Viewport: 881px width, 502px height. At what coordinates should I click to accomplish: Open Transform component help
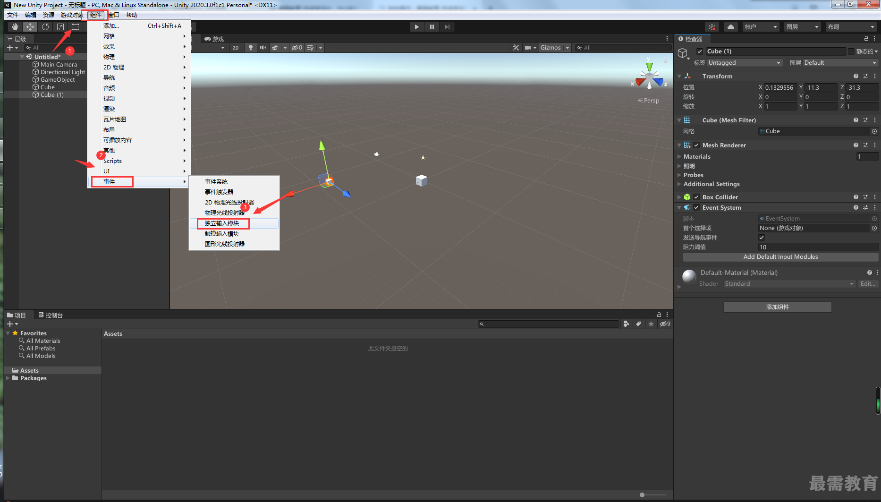[856, 76]
